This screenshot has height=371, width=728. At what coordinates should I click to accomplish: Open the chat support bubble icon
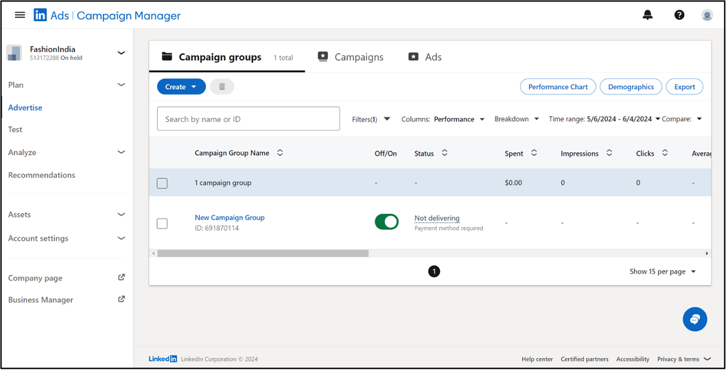pos(696,320)
